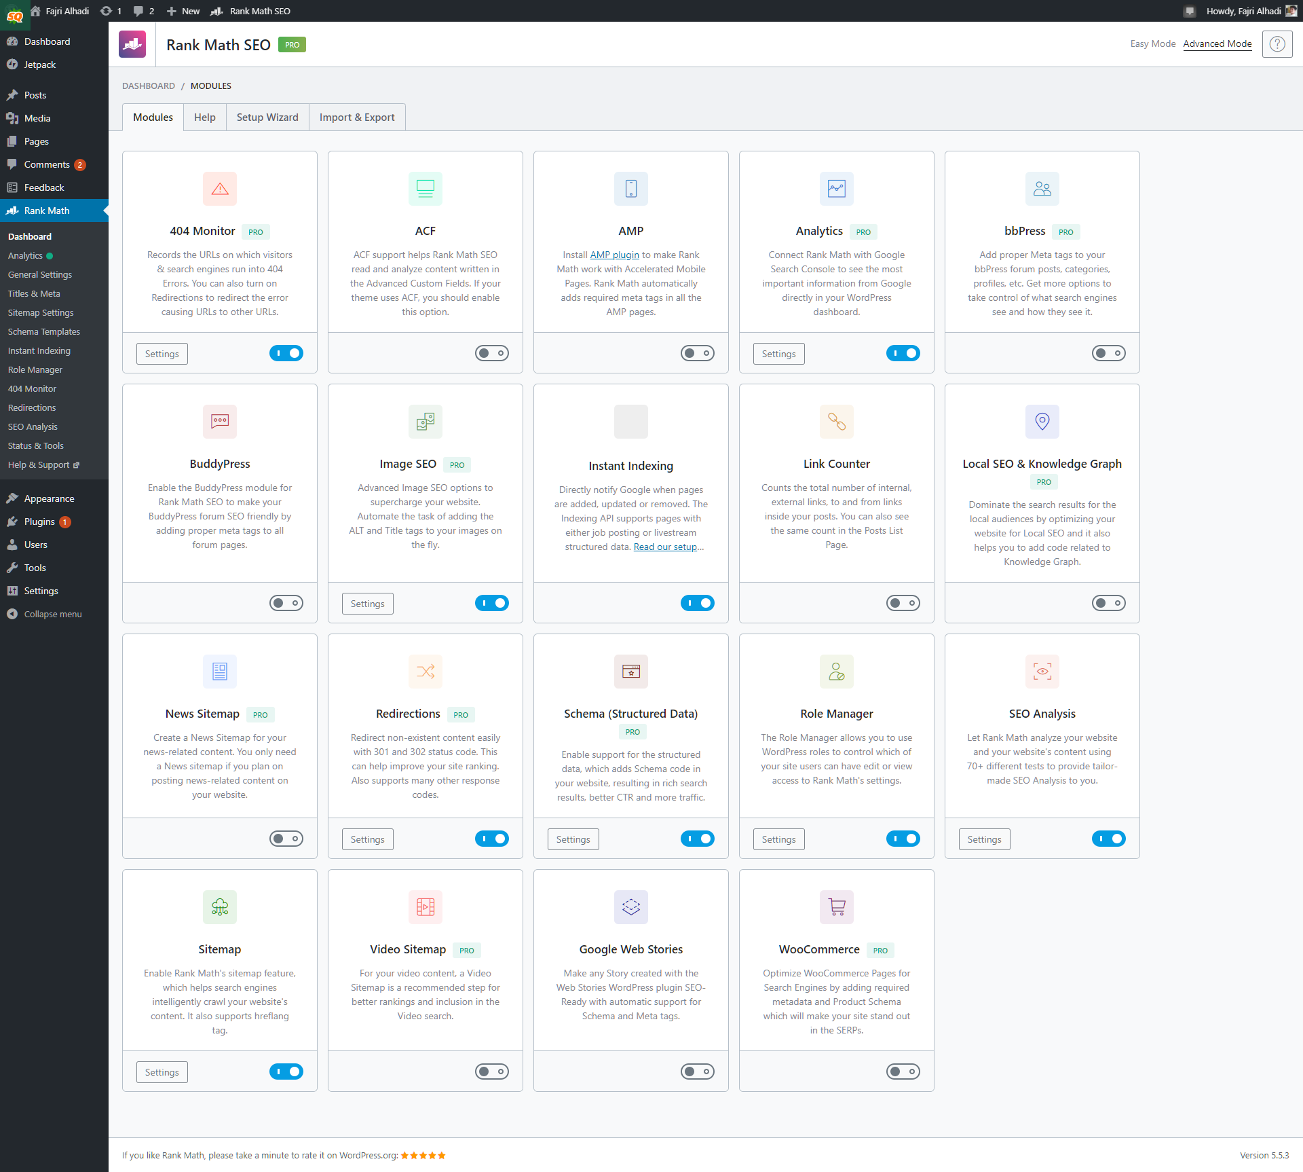1303x1172 pixels.
Task: Click the 404 Monitor warning triangle icon
Action: (220, 189)
